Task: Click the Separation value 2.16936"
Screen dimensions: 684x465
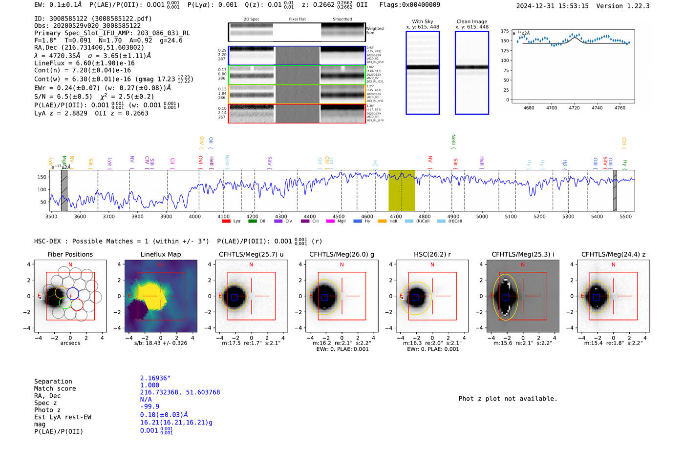Action: pos(155,378)
